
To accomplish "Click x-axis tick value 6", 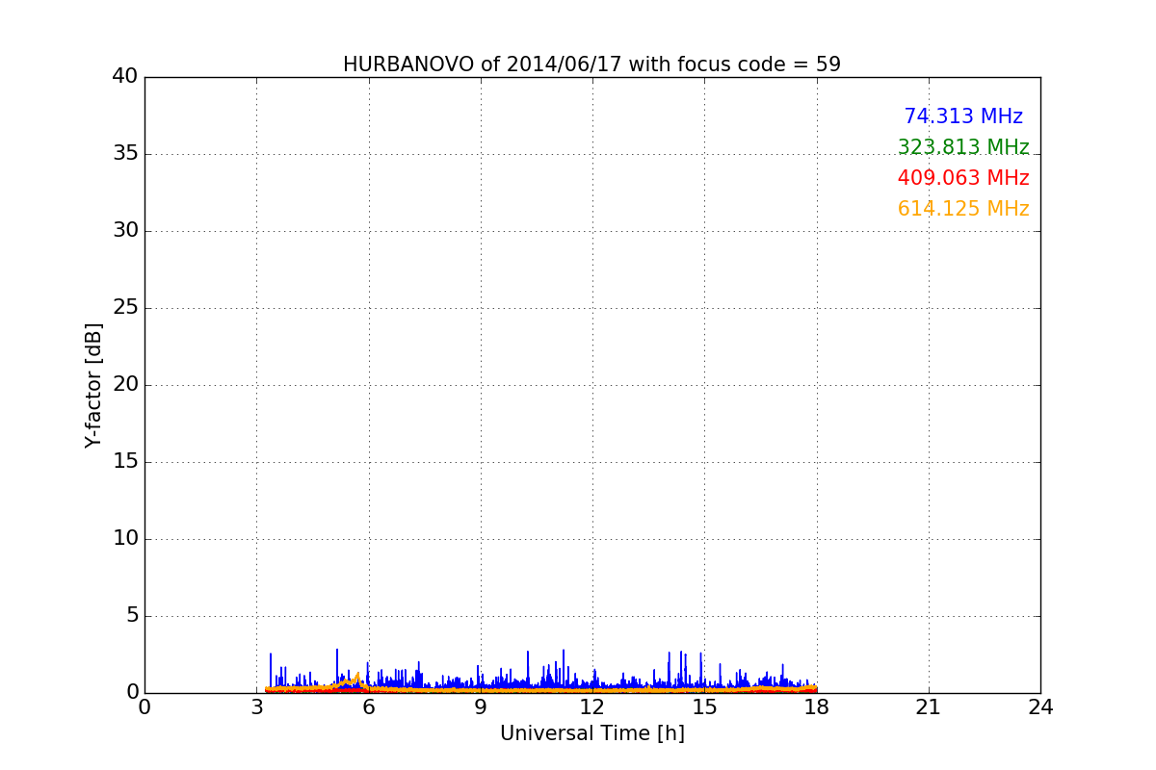I will (368, 707).
